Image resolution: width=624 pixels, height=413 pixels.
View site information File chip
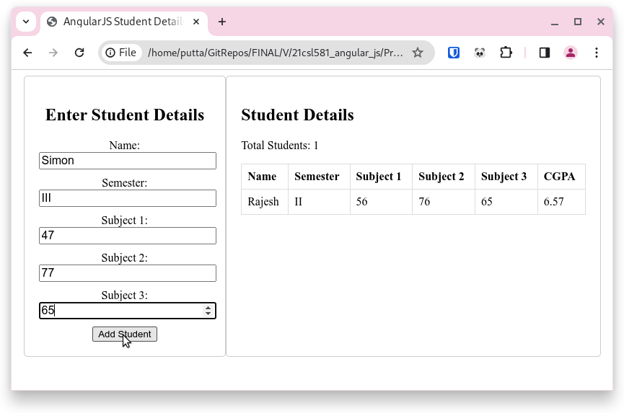121,53
